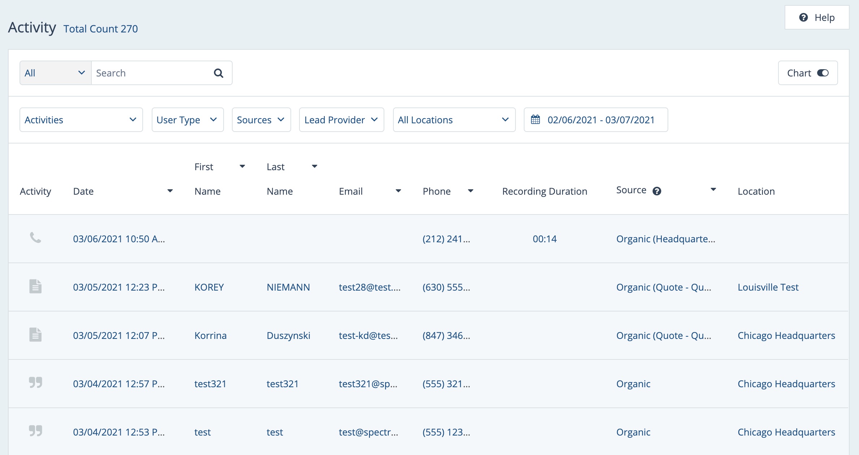859x455 pixels.
Task: Click the document icon in KOREY row
Action: pos(35,287)
